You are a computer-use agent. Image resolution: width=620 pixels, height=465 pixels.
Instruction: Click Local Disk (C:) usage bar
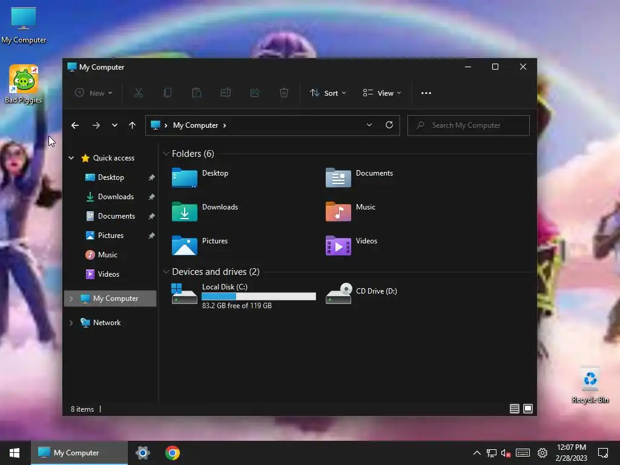259,296
